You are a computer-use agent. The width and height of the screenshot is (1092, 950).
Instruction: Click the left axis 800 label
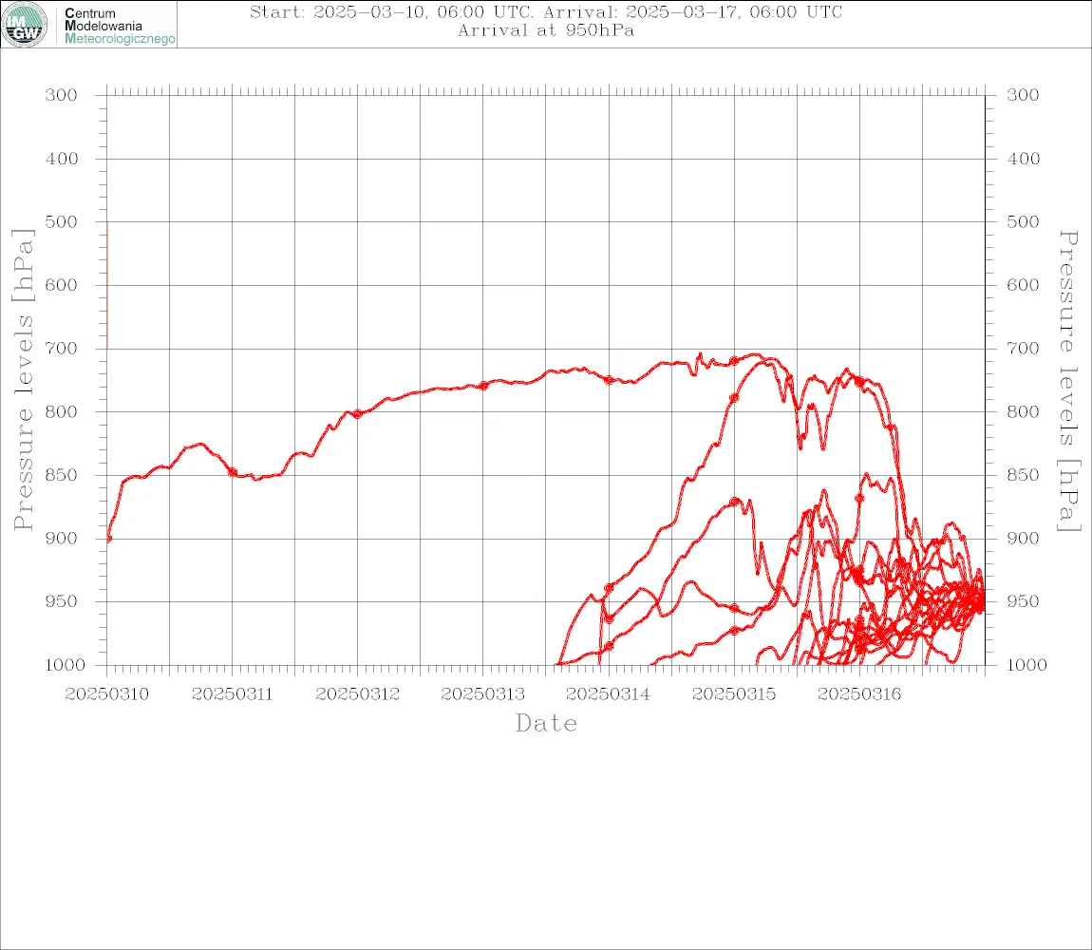pyautogui.click(x=62, y=412)
